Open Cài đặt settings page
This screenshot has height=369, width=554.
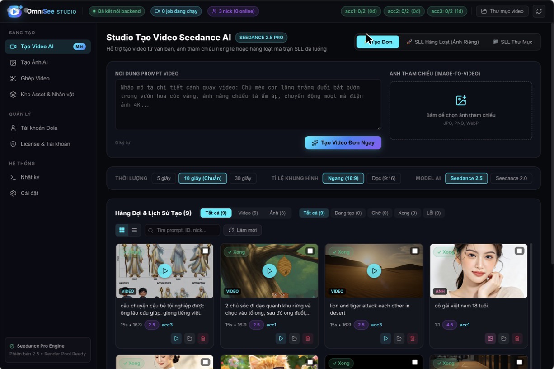[x=48, y=193]
